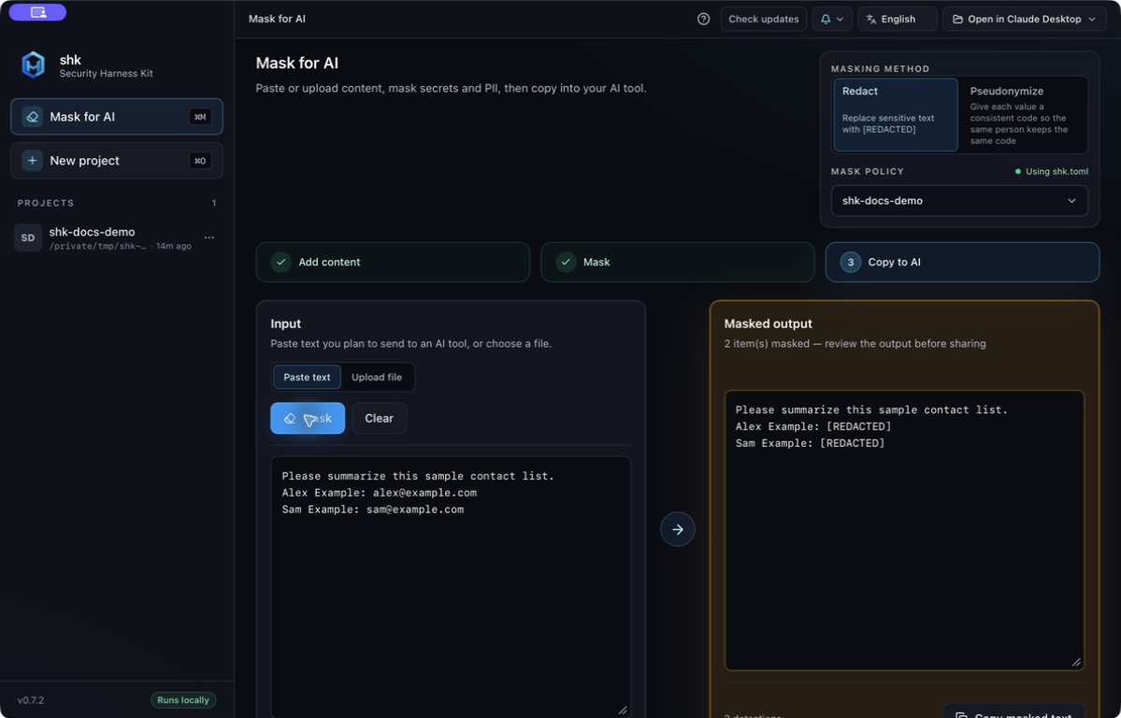
Task: Click the Check updates button
Action: click(764, 20)
